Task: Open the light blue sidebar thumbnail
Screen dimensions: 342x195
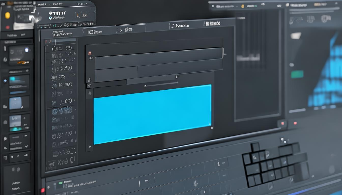Action: pyautogui.click(x=16, y=103)
